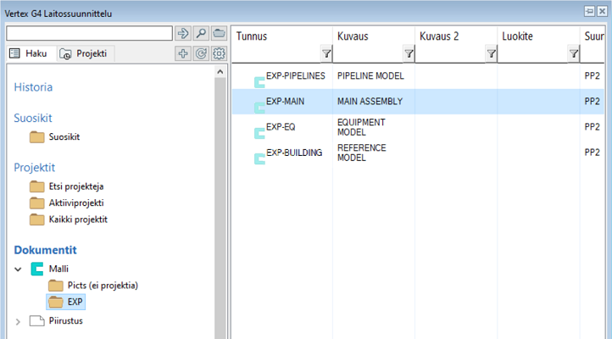The width and height of the screenshot is (612, 339).
Task: Switch to the Projekti tab
Action: coord(84,53)
